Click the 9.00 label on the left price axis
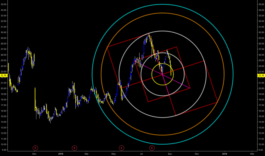The width and height of the screenshot is (265, 156). point(4,150)
